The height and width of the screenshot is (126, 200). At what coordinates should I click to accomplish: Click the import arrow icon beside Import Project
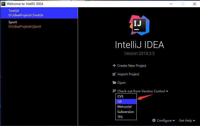[x=114, y=74]
